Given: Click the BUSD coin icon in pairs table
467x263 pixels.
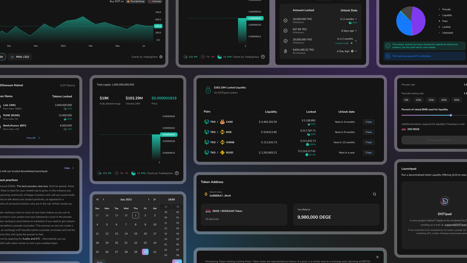Looking at the screenshot, I should pyautogui.click(x=222, y=152).
